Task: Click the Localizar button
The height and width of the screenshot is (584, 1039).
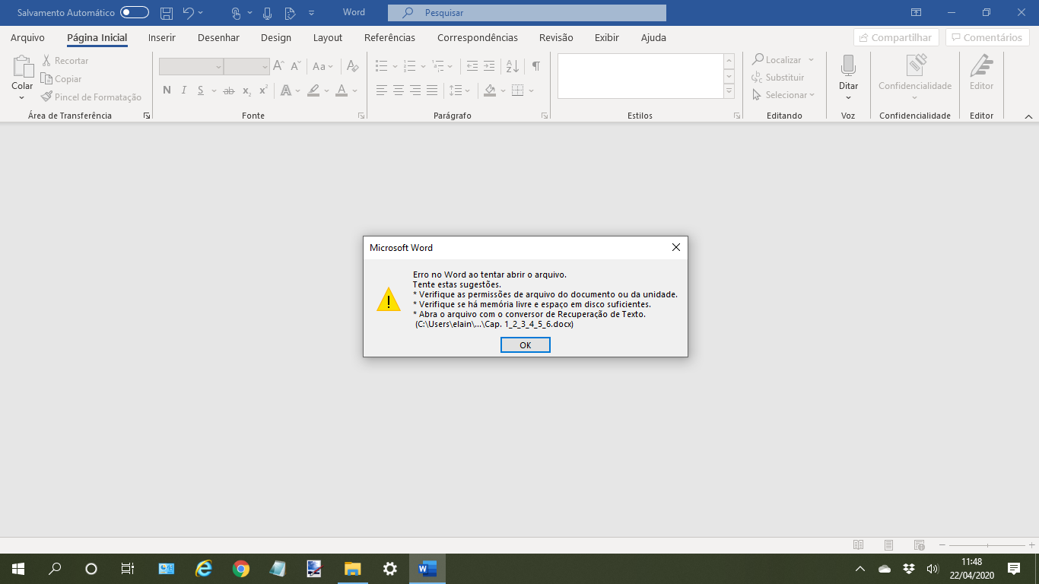Action: pyautogui.click(x=783, y=59)
